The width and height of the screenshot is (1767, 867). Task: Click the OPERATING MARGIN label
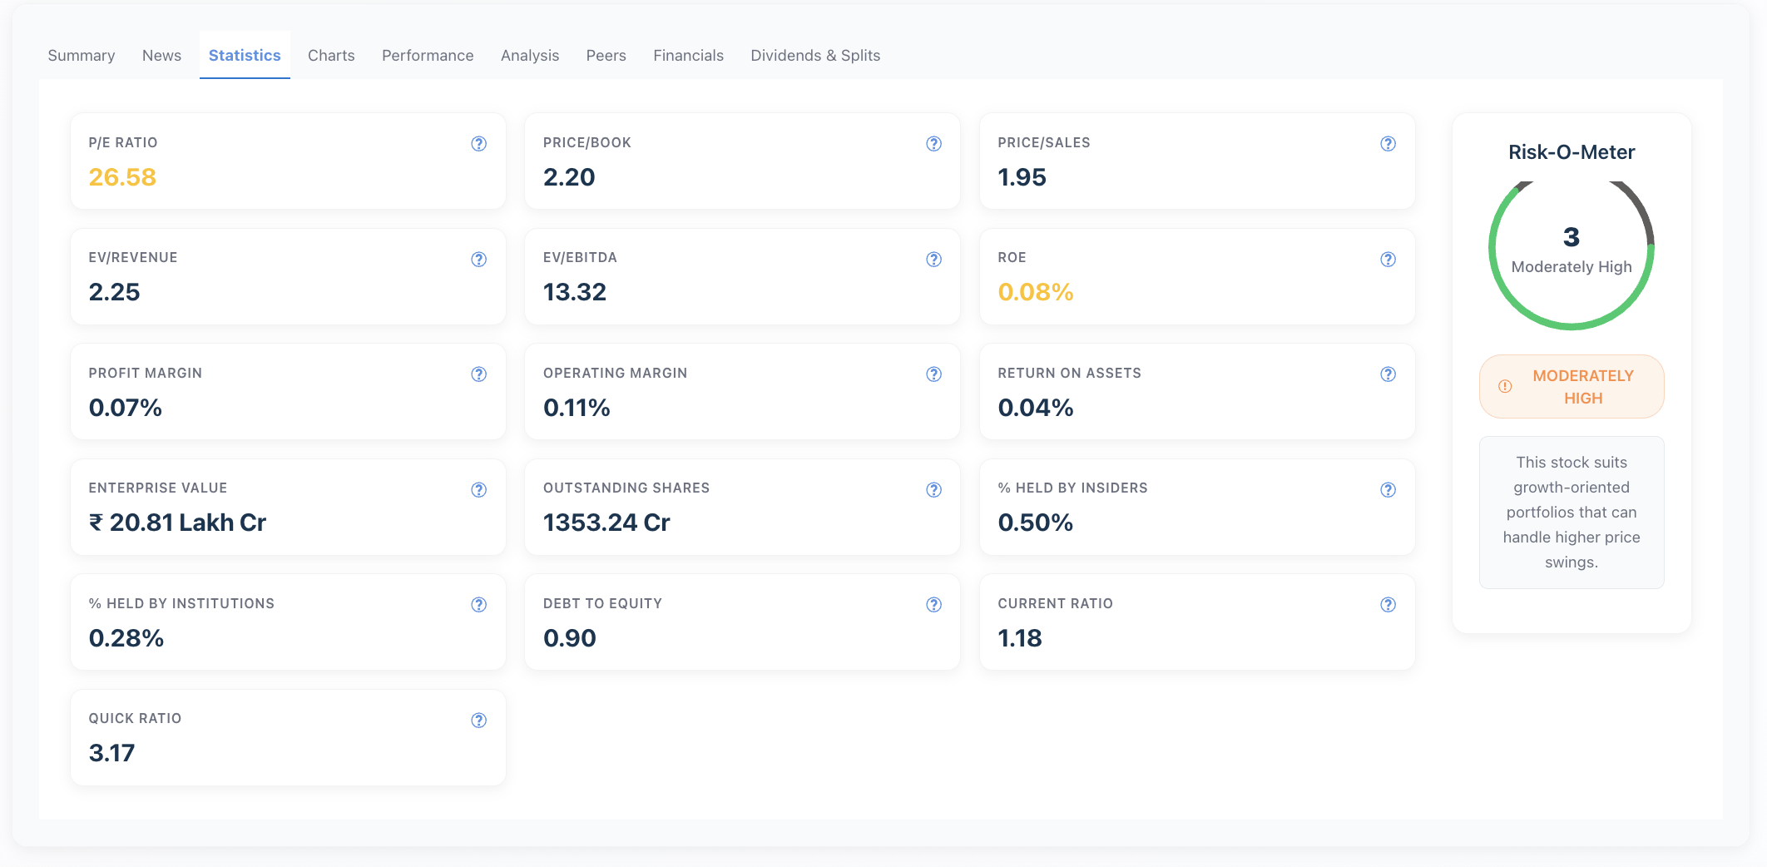click(616, 374)
